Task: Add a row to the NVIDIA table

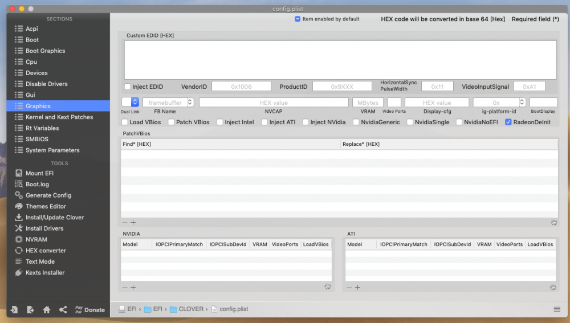Action: coord(133,287)
